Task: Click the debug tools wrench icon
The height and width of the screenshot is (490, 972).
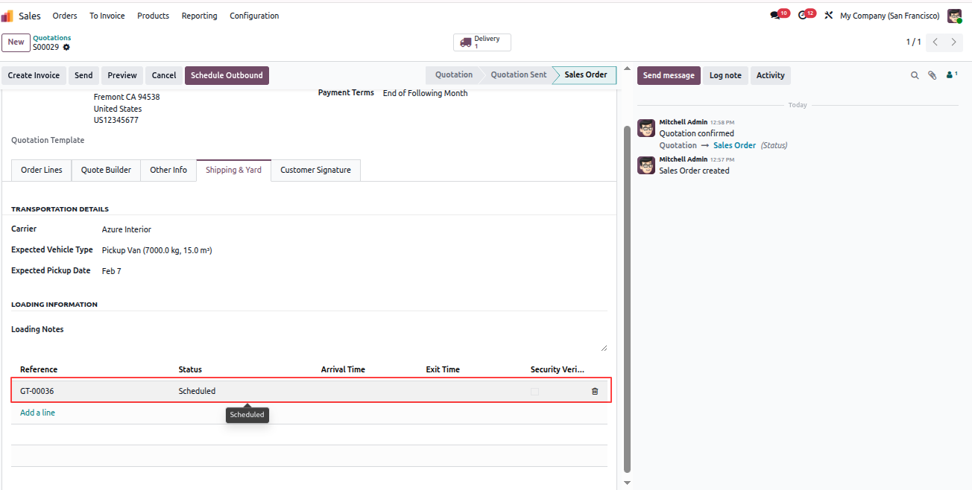Action: 828,16
